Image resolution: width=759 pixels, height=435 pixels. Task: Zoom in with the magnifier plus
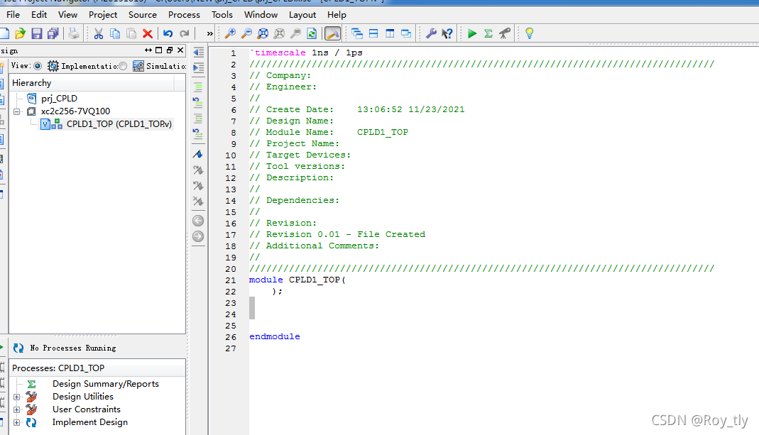(x=231, y=33)
